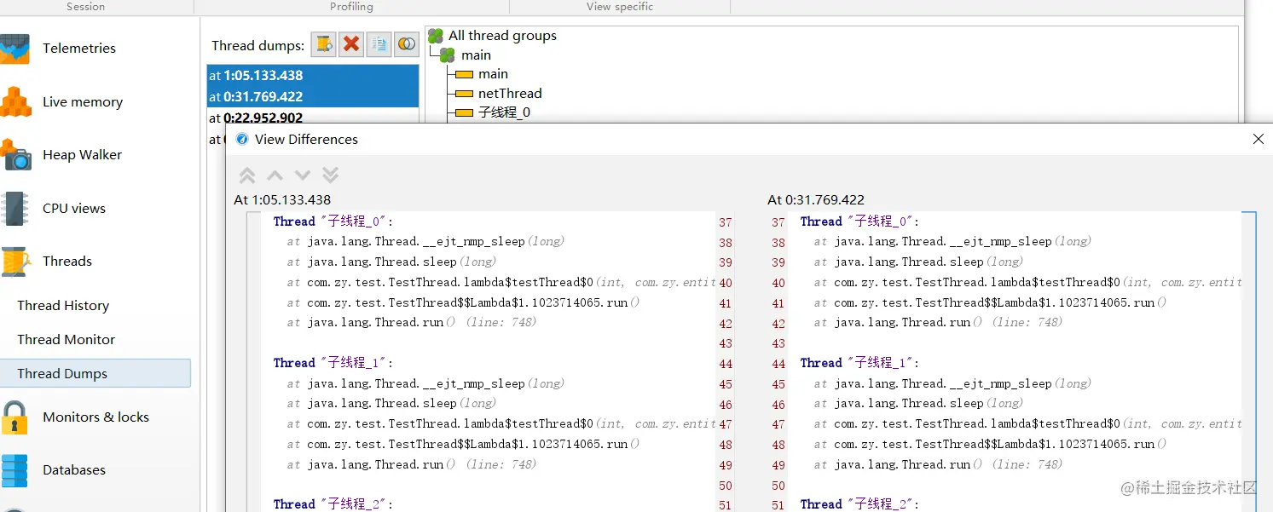Click Thread "子线程_1" heading in right pane

pyautogui.click(x=859, y=363)
